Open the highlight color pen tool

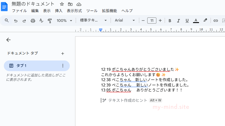coord(205,20)
